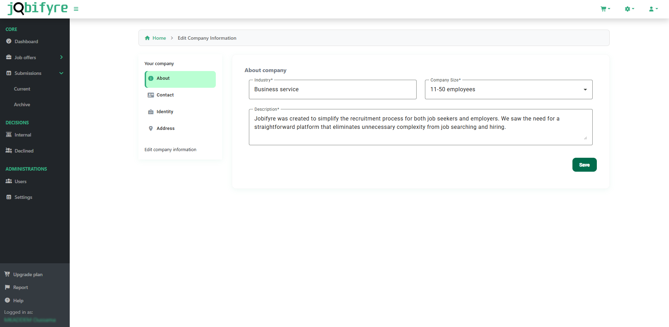This screenshot has width=669, height=327.
Task: Open the user account menu icon
Action: click(653, 9)
